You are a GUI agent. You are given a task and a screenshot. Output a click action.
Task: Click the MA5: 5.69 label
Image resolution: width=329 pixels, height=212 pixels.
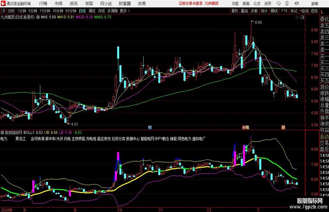tap(48, 17)
